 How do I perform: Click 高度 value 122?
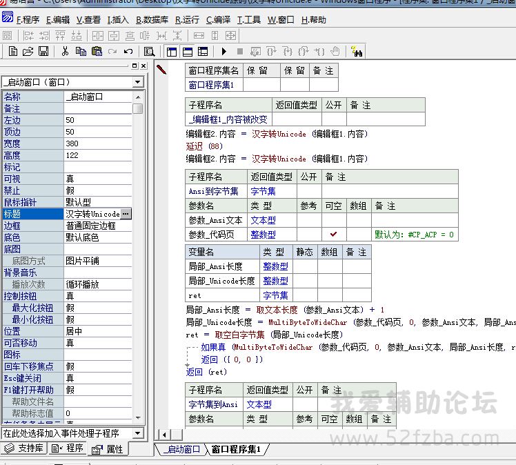(x=98, y=156)
